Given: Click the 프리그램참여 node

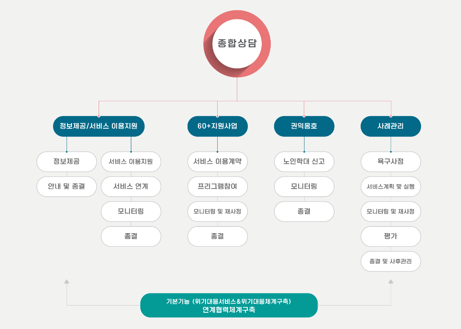Looking at the screenshot, I should coord(217,187).
